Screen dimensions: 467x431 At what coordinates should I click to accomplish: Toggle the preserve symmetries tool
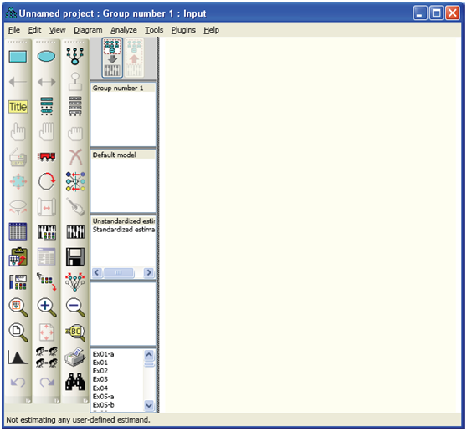click(x=75, y=281)
